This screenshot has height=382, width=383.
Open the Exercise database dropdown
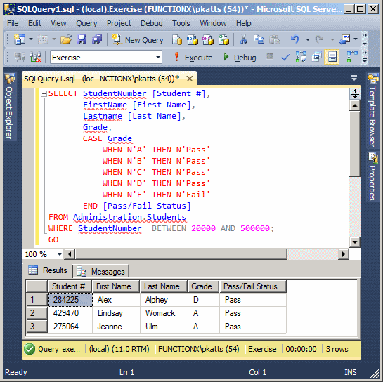[106, 58]
